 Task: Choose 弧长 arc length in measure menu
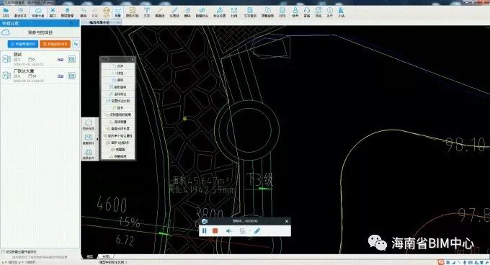118,108
